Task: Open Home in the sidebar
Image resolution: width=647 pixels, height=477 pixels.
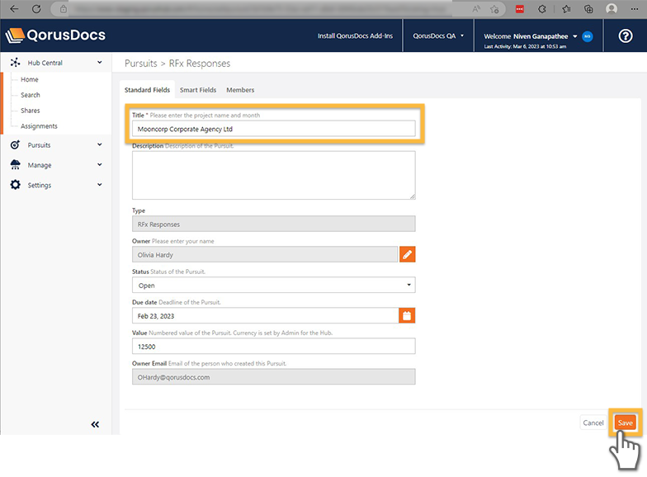Action: click(x=30, y=79)
